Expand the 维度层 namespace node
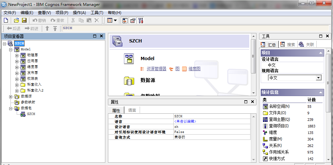 coord(17,67)
